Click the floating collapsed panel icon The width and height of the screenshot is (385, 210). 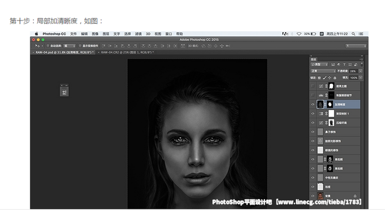point(64,91)
